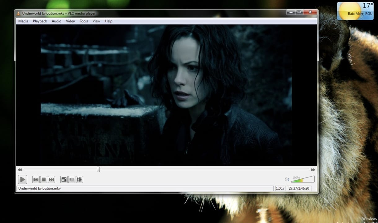The image size is (378, 223).
Task: Open the View menu
Action: coord(96,21)
